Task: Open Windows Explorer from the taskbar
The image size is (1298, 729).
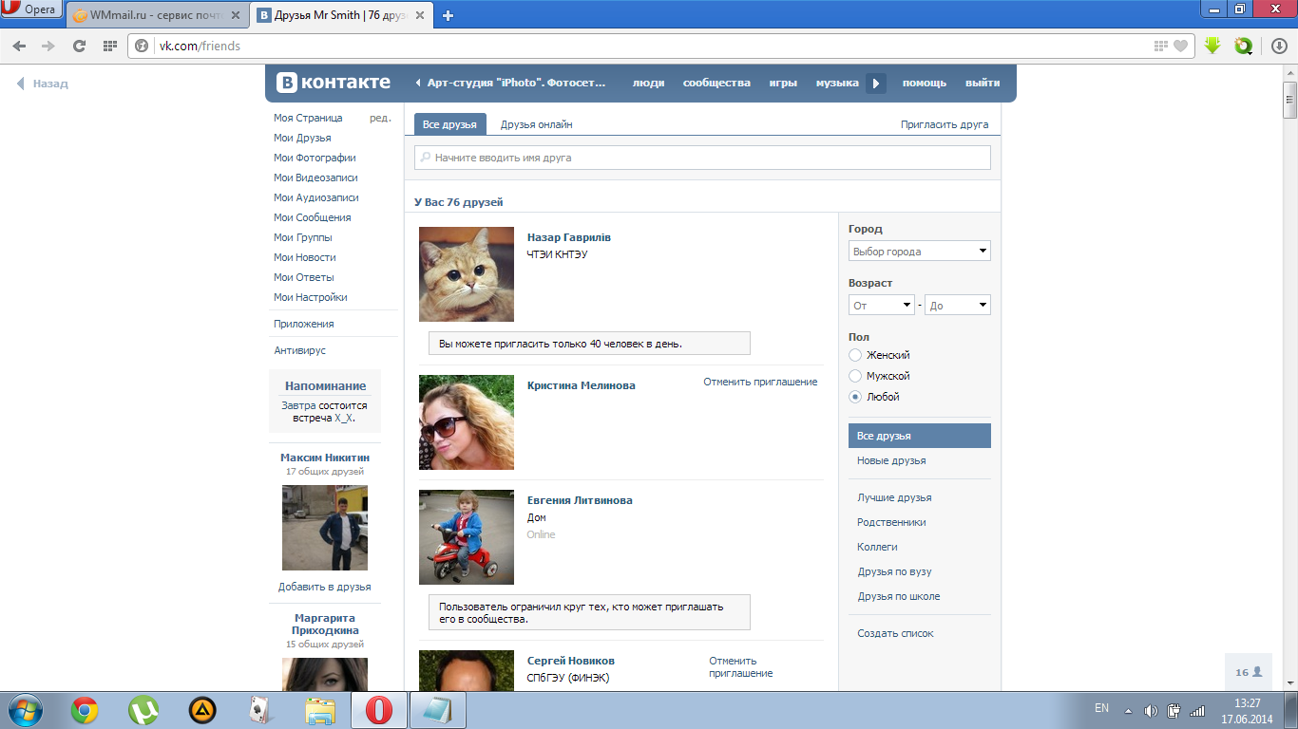Action: [320, 710]
